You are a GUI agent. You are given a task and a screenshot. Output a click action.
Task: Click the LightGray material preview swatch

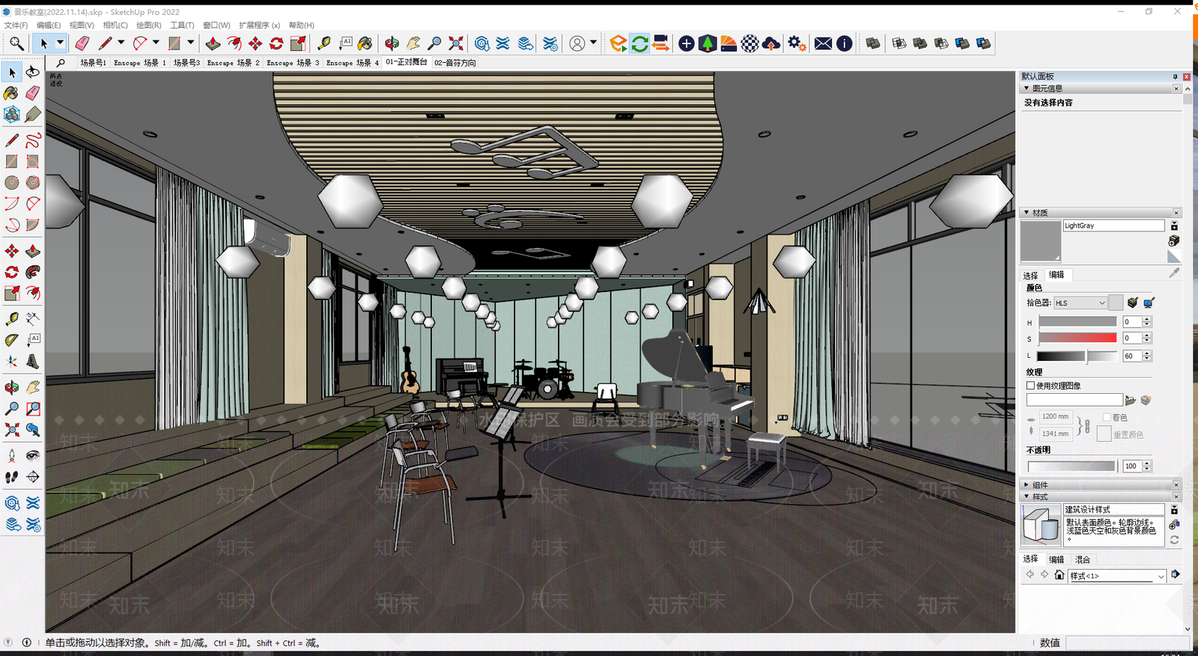click(1041, 241)
